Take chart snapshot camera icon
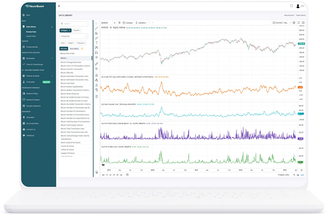The width and height of the screenshot is (328, 214). point(303,22)
